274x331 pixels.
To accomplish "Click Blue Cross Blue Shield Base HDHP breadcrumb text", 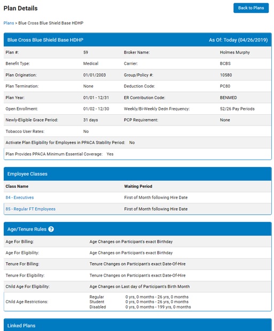I will click(51, 23).
